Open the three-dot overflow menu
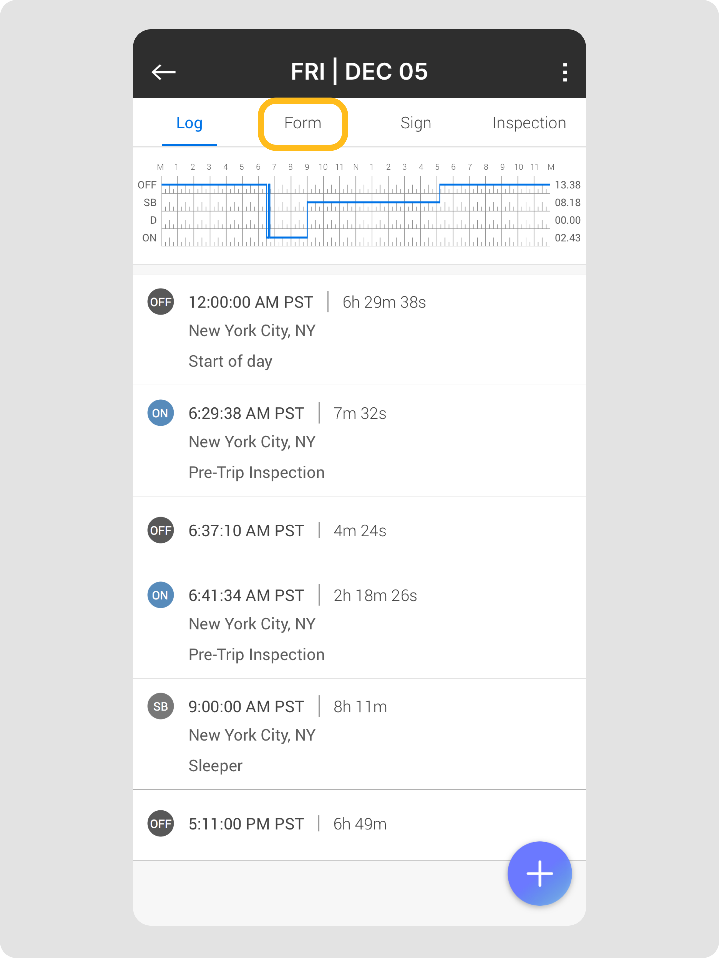The height and width of the screenshot is (958, 719). [564, 72]
